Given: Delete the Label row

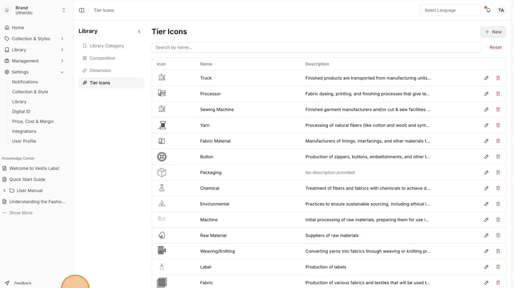Looking at the screenshot, I should click(x=498, y=267).
